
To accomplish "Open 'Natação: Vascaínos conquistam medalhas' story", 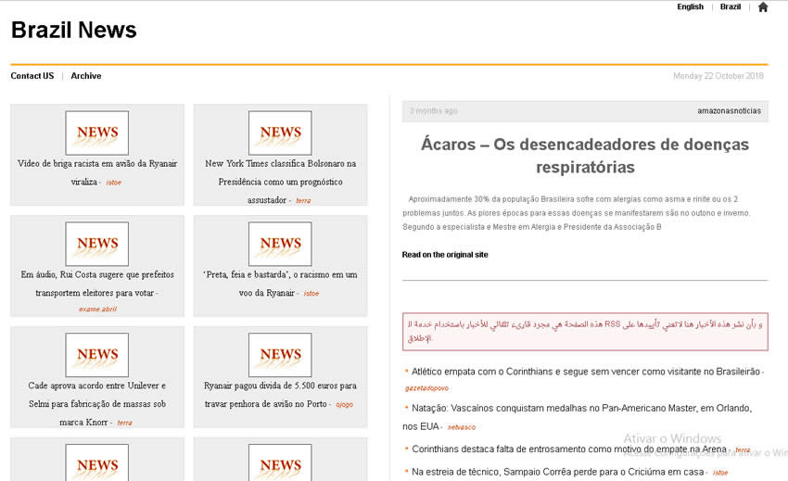I will click(x=578, y=417).
